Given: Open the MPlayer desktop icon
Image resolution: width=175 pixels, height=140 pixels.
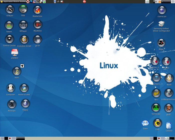Looking at the screenshot, I should click(x=23, y=25).
